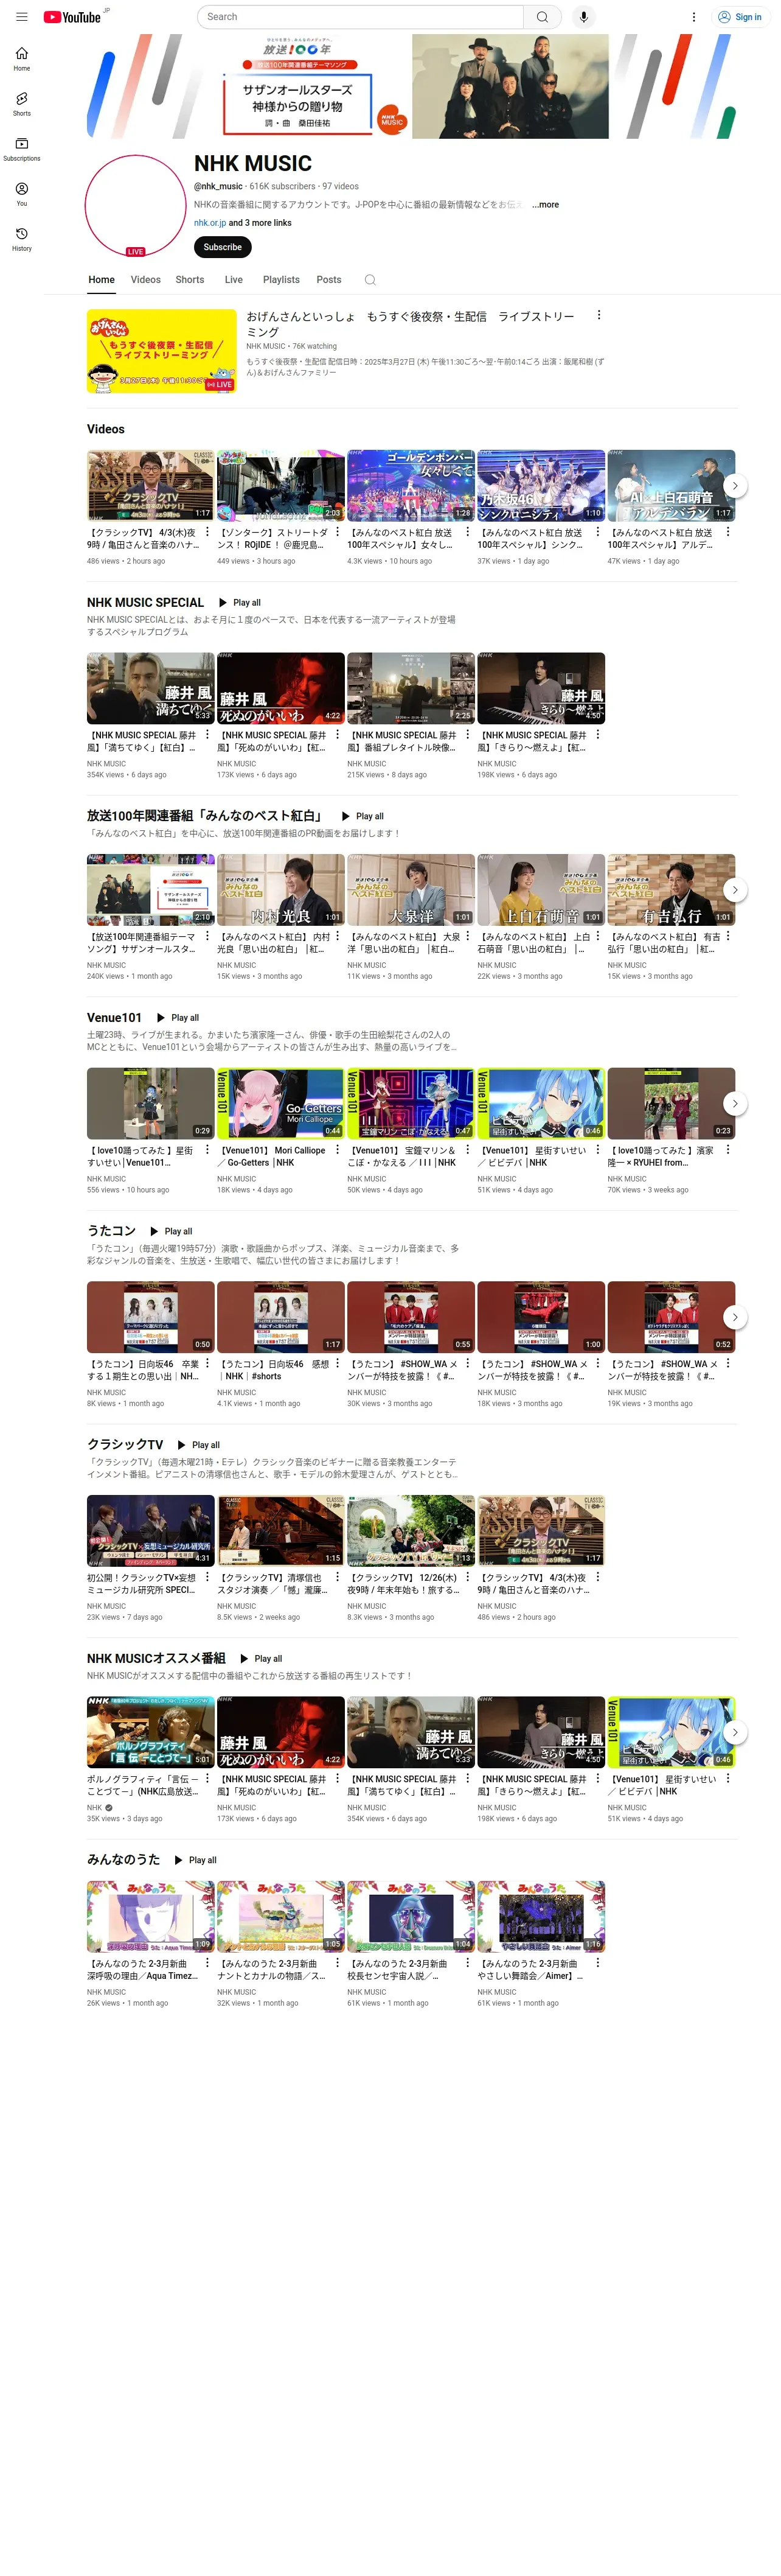This screenshot has height=2576, width=781.
Task: Open options for 内村光良 思い出の紅白 video
Action: pyautogui.click(x=338, y=936)
